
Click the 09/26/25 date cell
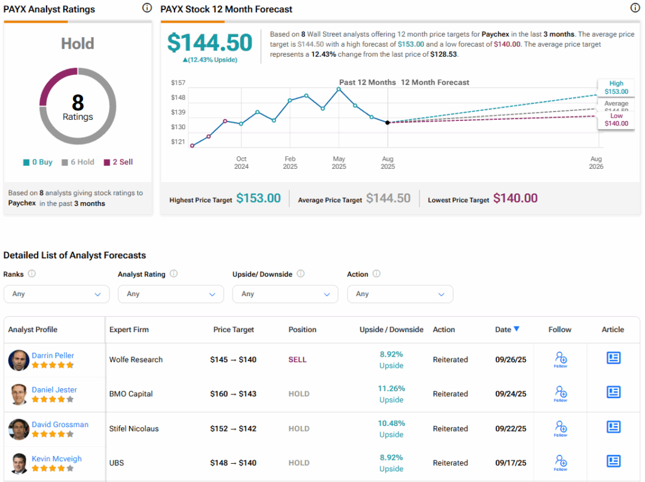click(510, 359)
